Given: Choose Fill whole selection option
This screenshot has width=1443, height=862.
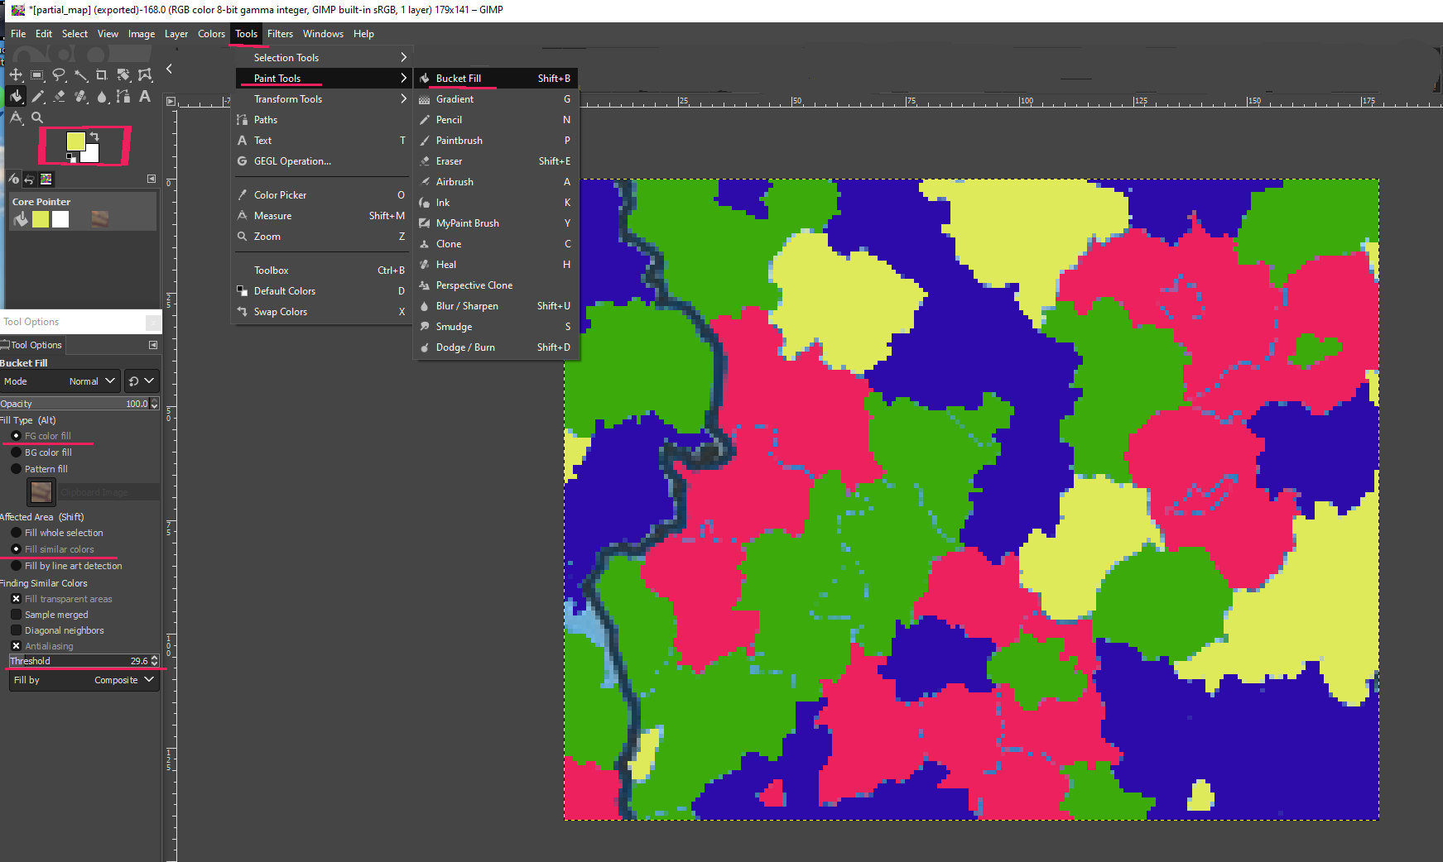Looking at the screenshot, I should click(17, 533).
